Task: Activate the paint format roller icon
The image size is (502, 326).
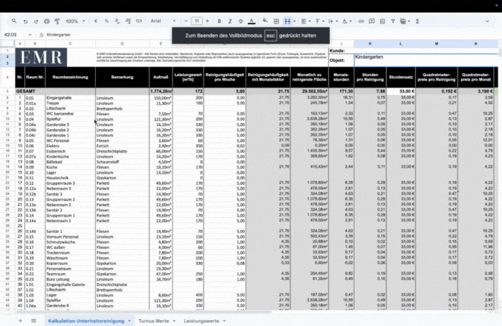Action: point(57,21)
